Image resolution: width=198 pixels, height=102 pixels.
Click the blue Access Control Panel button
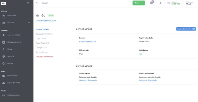pyautogui.click(x=186, y=29)
